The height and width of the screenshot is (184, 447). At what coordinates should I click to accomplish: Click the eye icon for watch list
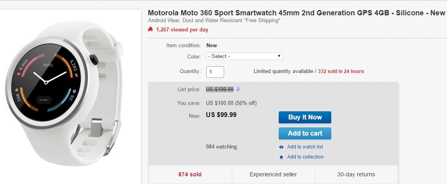click(282, 147)
